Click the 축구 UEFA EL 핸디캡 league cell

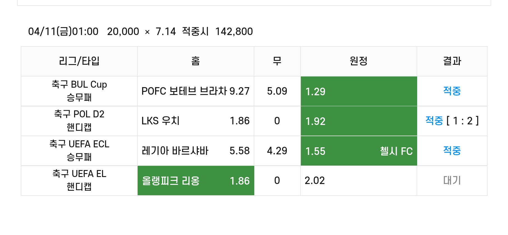pyautogui.click(x=79, y=181)
